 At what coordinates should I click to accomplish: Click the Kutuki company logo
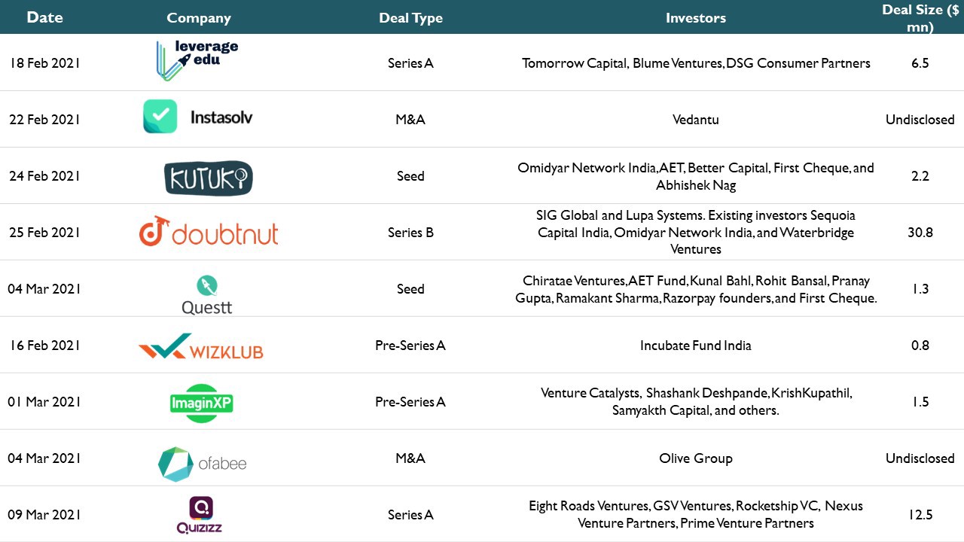click(208, 178)
